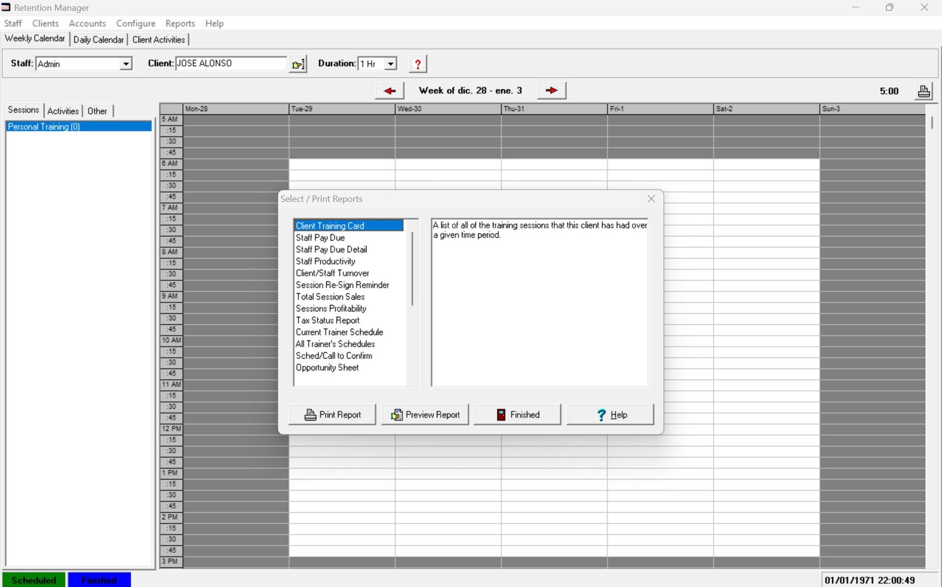Click the Preview Report button
This screenshot has width=942, height=587.
[425, 415]
